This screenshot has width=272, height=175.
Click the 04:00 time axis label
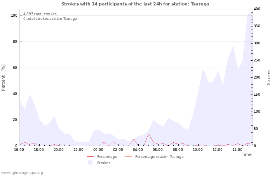138,150
